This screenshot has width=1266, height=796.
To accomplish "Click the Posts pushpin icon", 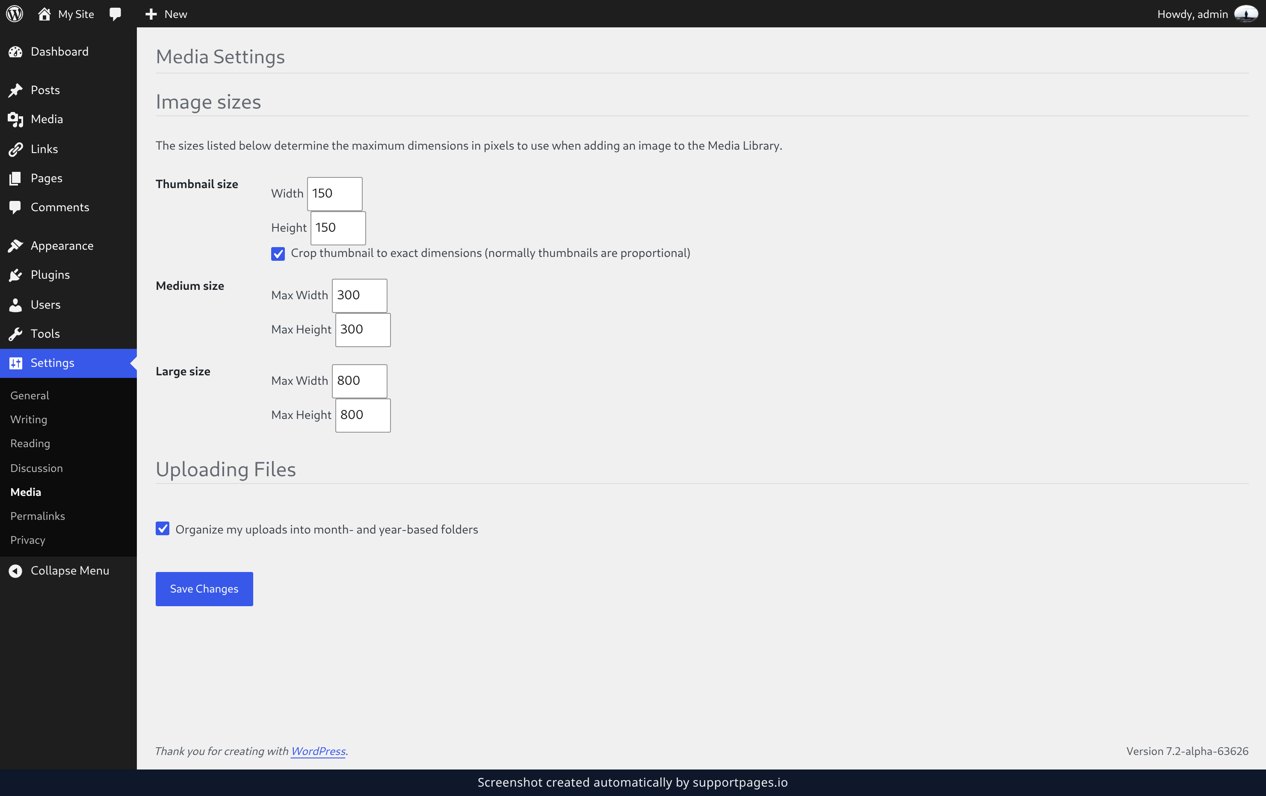I will pos(15,90).
